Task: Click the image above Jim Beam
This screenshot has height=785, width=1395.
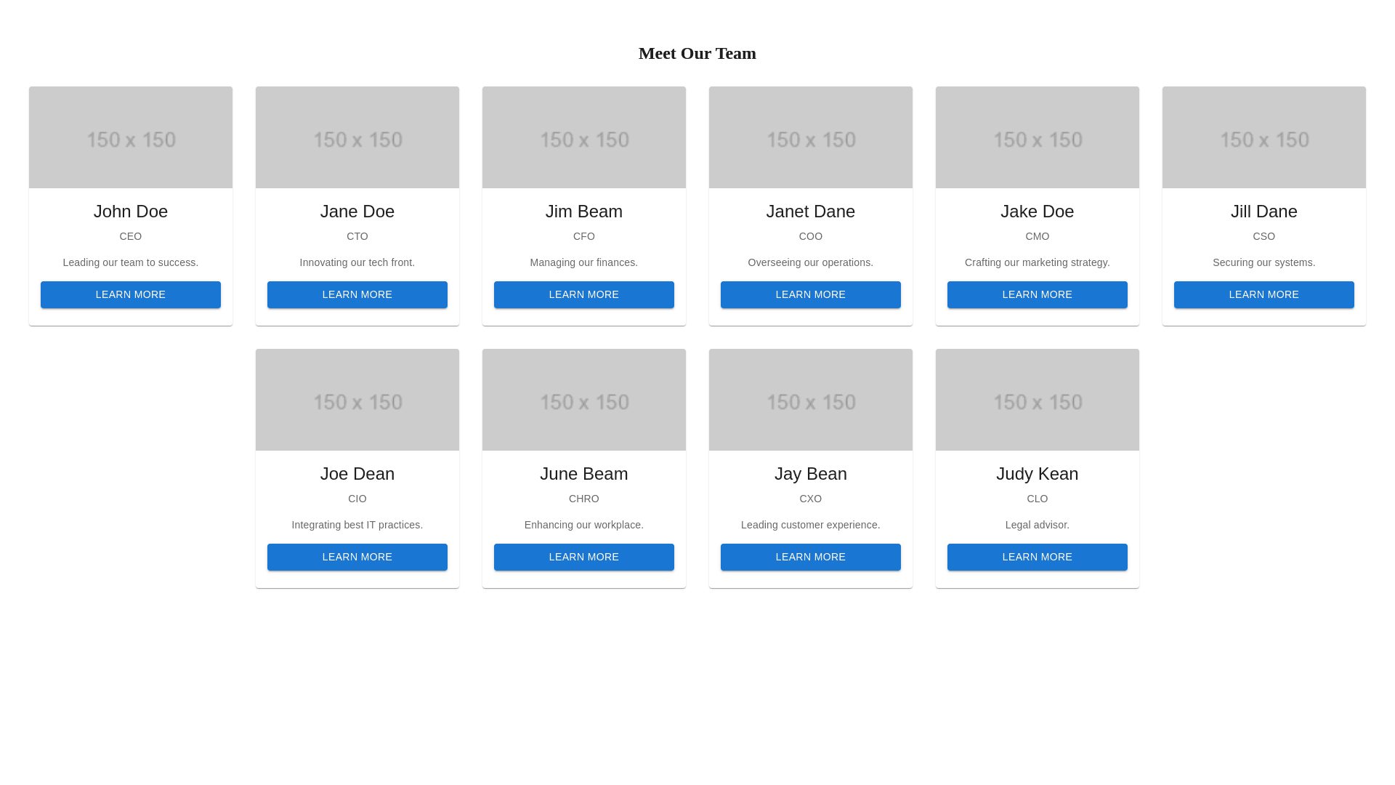Action: click(584, 137)
